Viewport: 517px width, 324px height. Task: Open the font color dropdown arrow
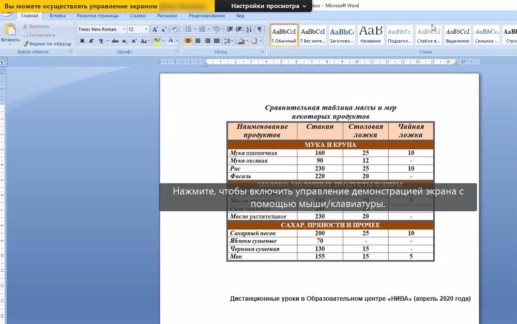click(x=177, y=41)
